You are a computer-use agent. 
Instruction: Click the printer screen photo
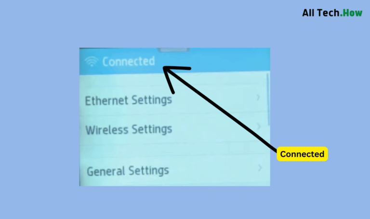(174, 117)
